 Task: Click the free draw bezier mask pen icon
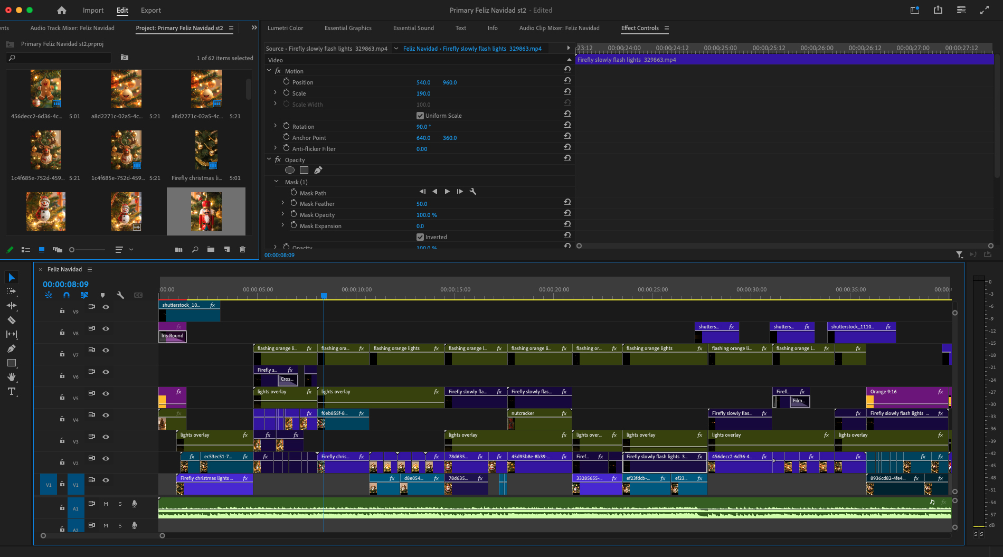click(318, 170)
